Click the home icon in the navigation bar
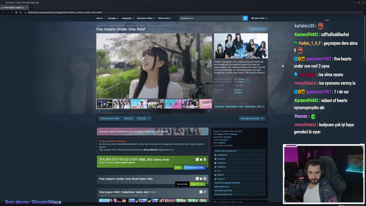The image size is (366, 206). coord(21,13)
